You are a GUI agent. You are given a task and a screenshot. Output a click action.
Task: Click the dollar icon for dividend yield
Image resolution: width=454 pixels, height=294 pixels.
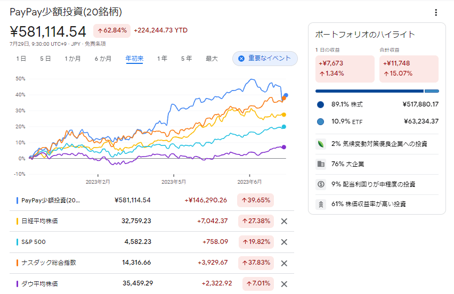tap(321, 184)
